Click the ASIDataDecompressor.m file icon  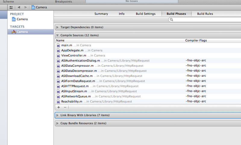(x=58, y=71)
